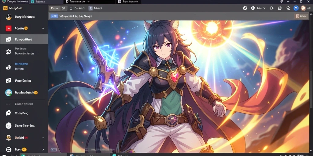Open the dropdown arrow after the flower icon label

[264, 8]
